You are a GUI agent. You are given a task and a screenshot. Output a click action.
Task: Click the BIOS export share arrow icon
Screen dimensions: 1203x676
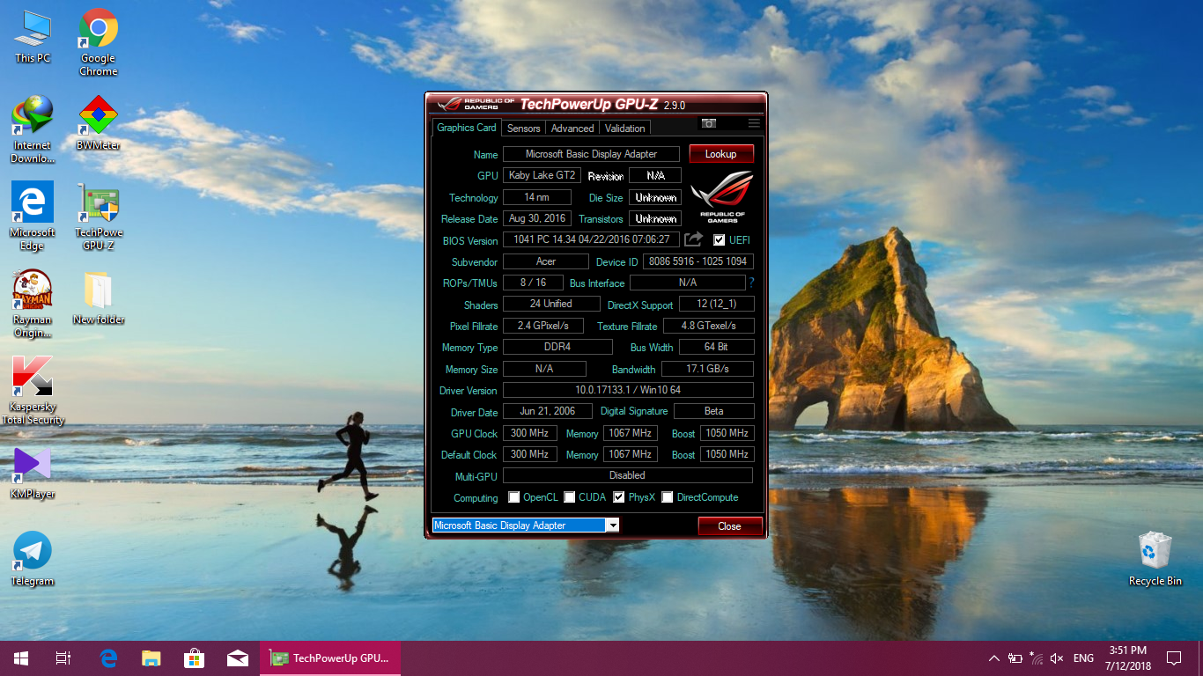pos(694,239)
